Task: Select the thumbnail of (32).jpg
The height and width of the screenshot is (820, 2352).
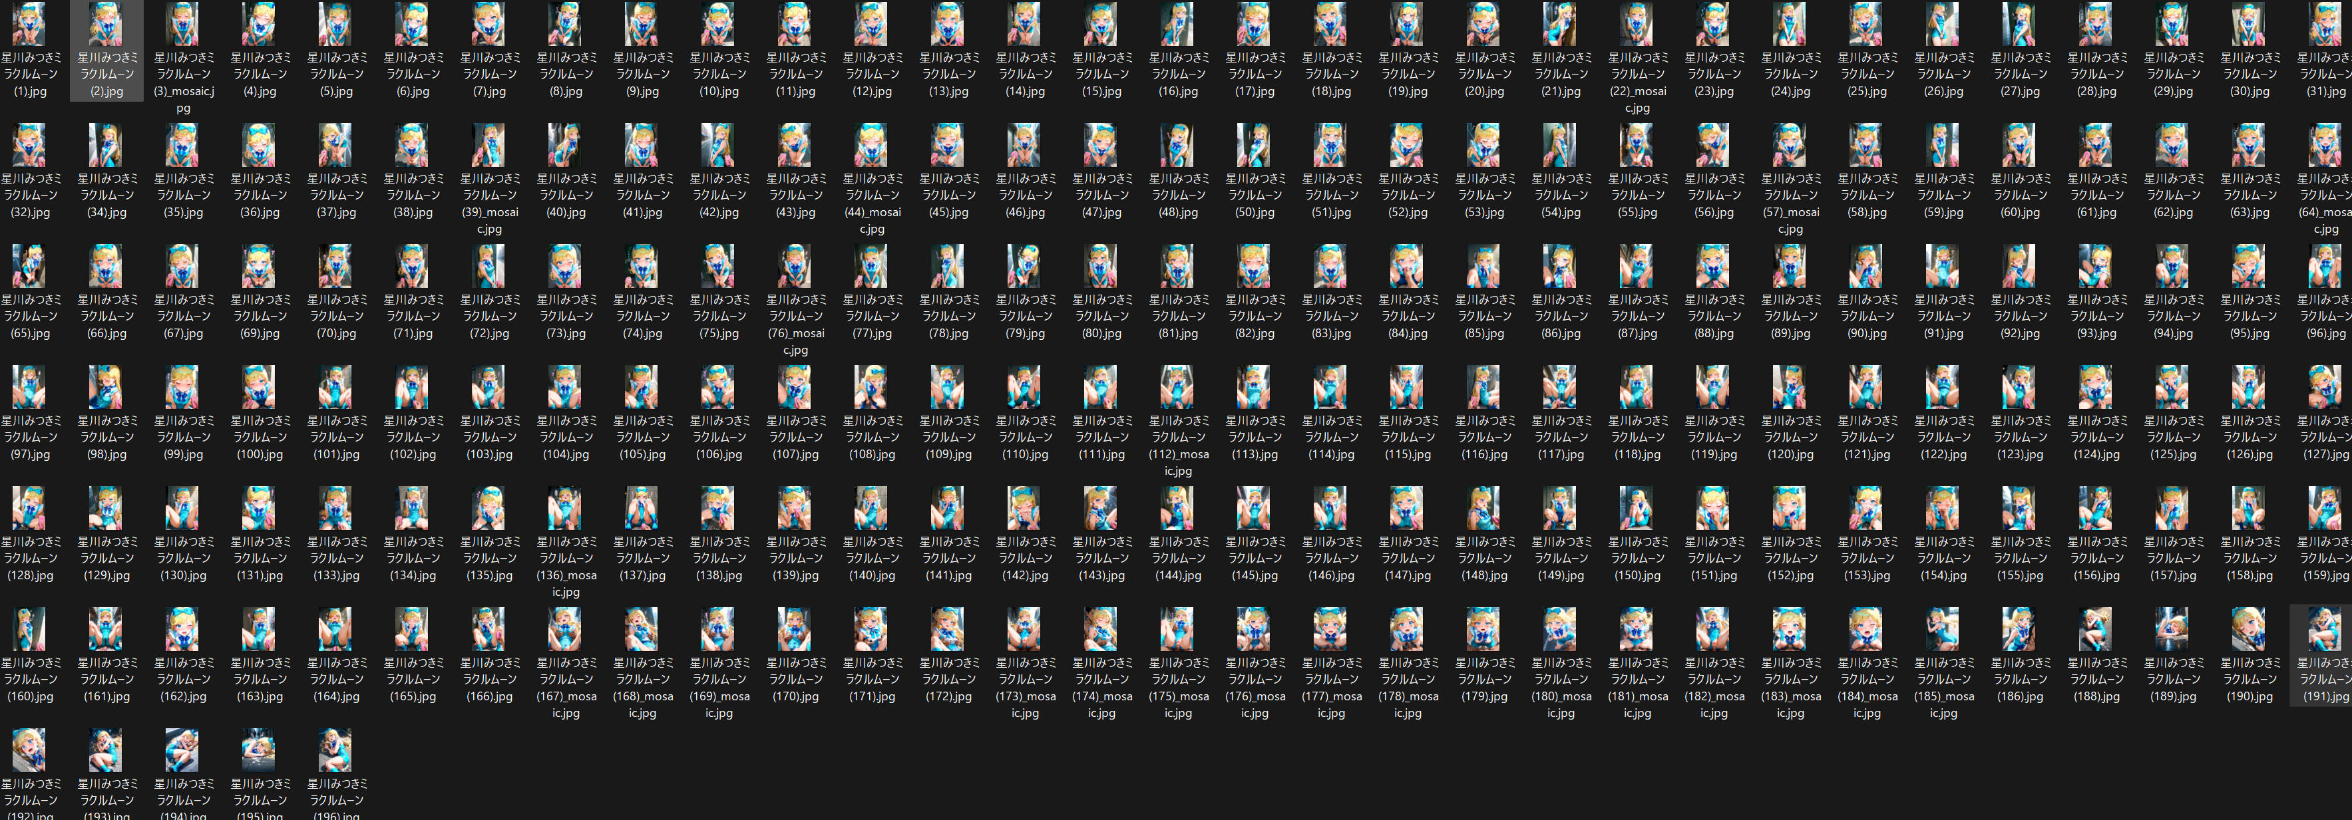Action: (30, 145)
